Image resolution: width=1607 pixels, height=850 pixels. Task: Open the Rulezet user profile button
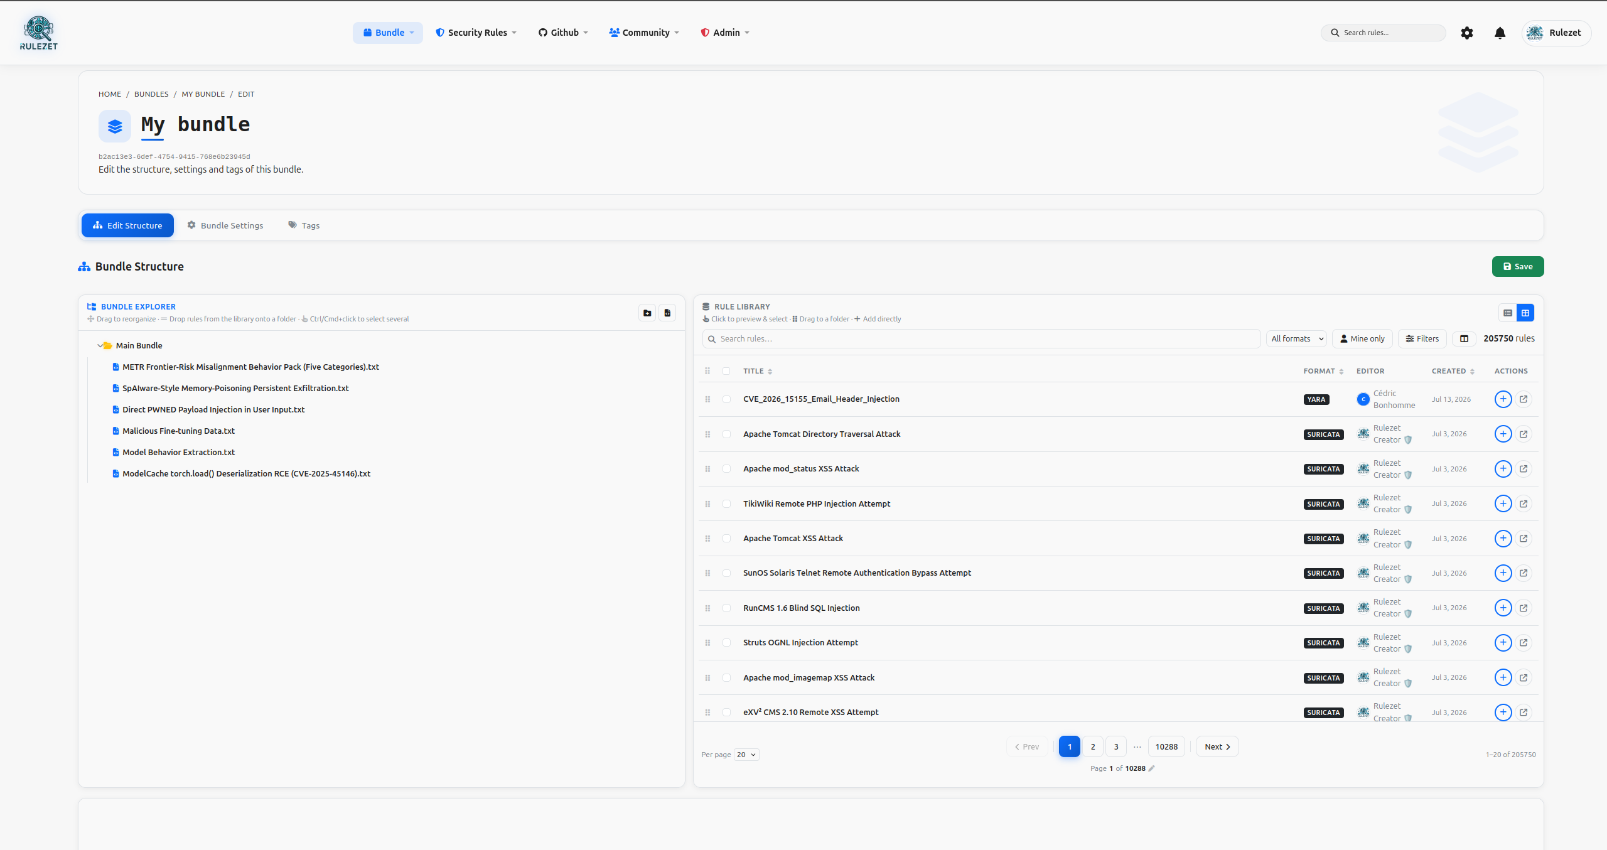pyautogui.click(x=1556, y=33)
